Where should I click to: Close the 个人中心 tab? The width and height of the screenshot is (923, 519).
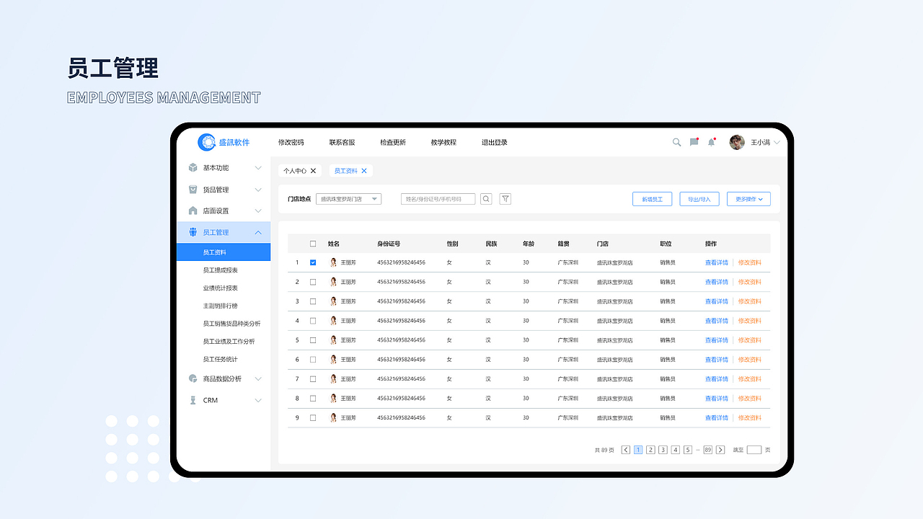[313, 171]
